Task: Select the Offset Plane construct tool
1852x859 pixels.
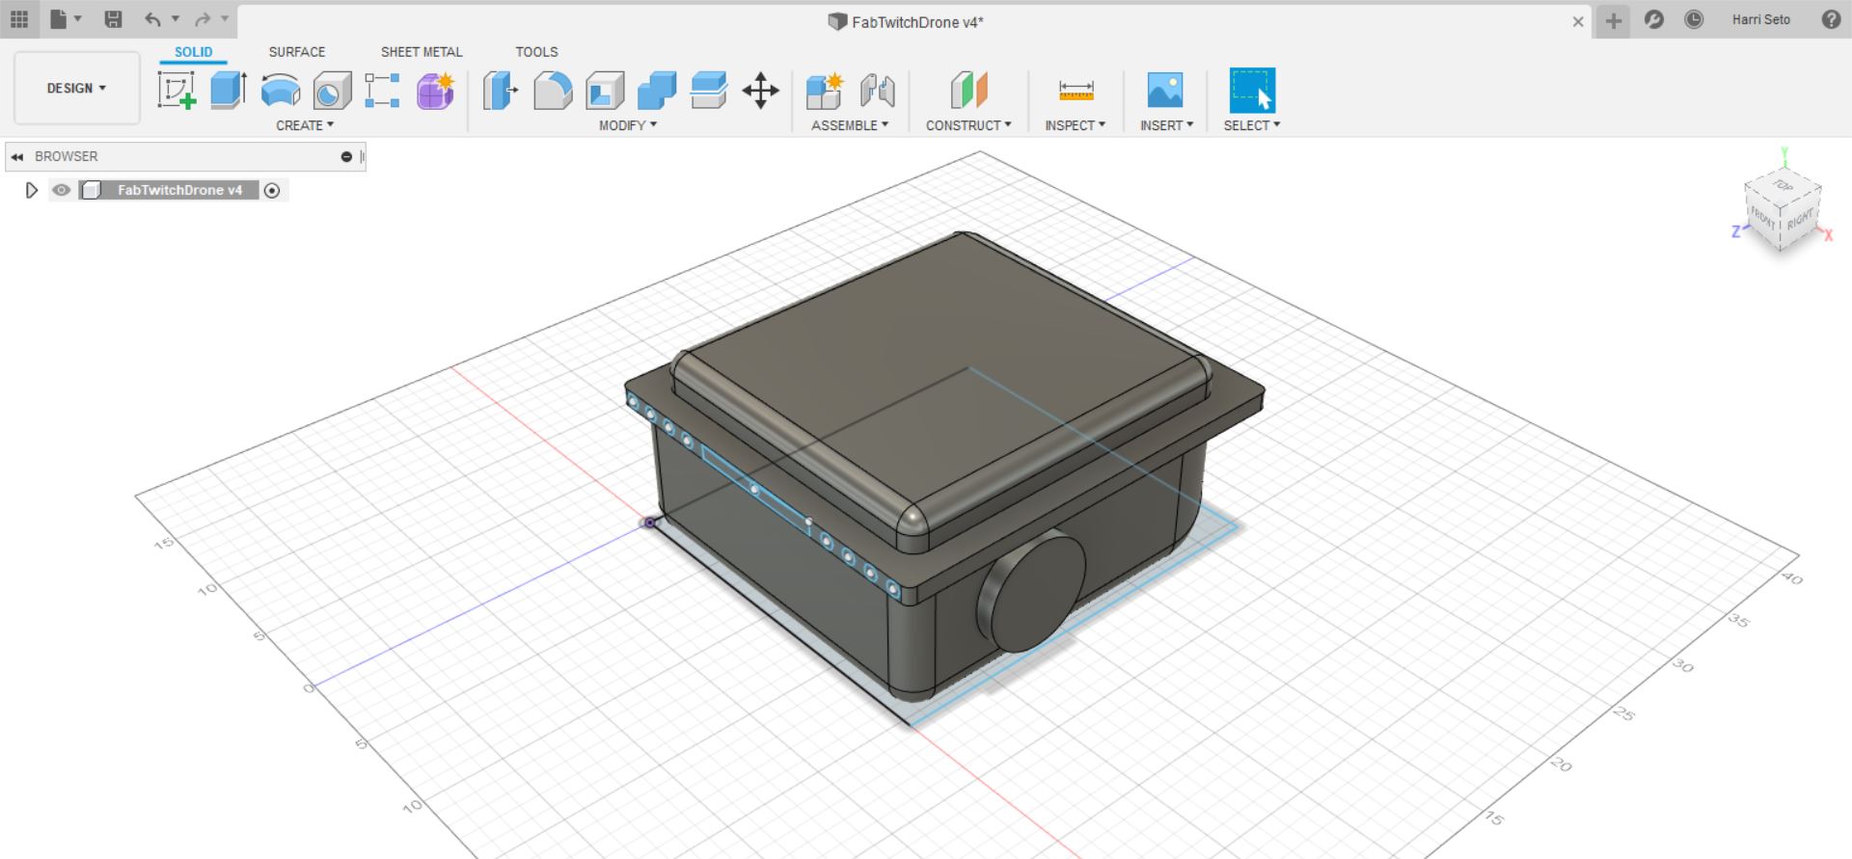Action: (969, 91)
